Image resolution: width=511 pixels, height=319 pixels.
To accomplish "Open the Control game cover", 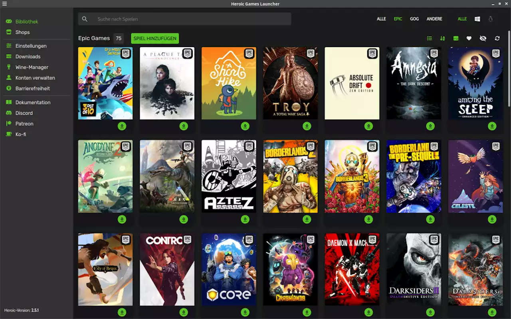I will coord(167,270).
